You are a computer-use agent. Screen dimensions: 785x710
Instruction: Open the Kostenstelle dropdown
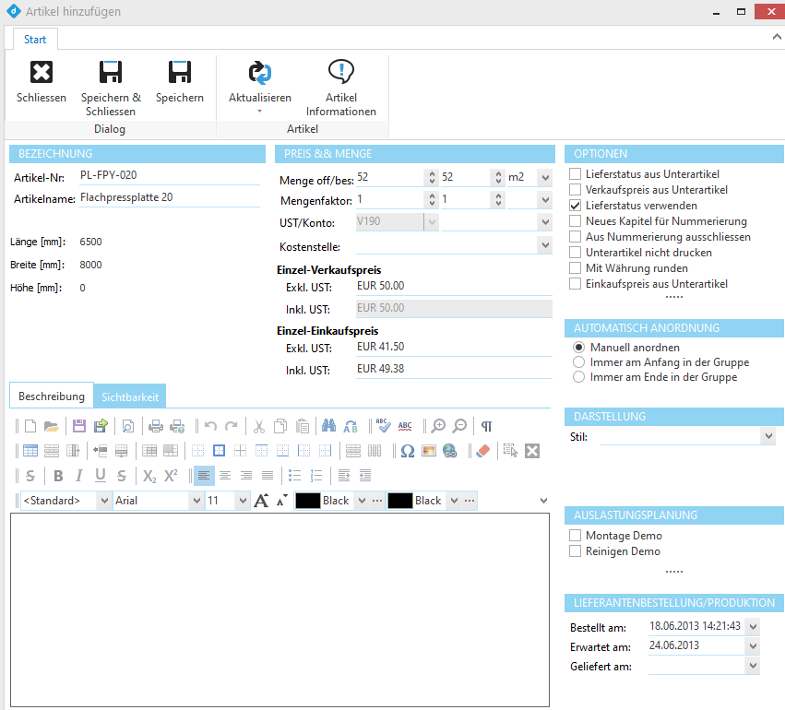[x=544, y=246]
